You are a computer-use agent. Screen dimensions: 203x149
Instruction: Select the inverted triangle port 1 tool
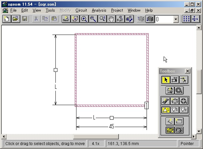point(175,110)
